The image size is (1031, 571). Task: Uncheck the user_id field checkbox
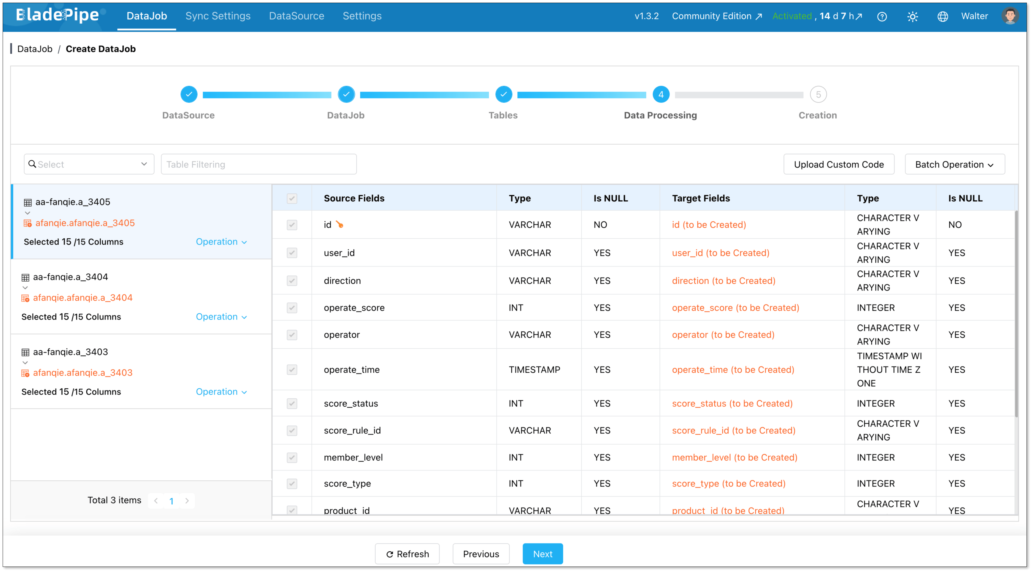292,253
